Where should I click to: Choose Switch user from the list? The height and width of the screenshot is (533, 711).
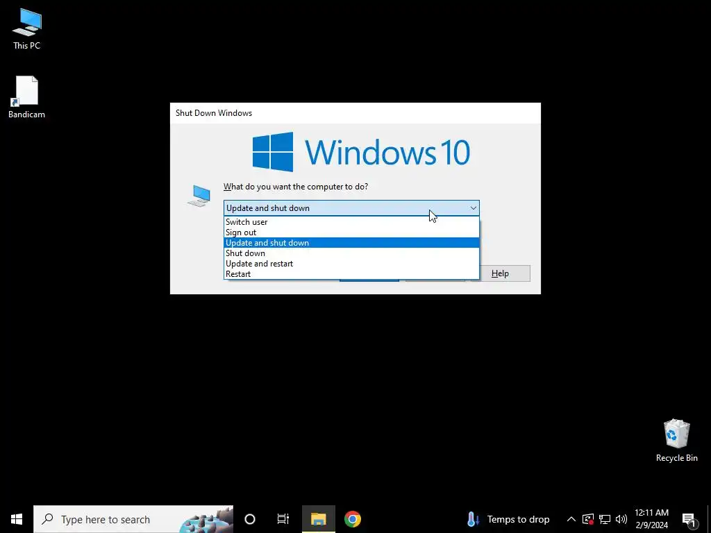point(351,222)
